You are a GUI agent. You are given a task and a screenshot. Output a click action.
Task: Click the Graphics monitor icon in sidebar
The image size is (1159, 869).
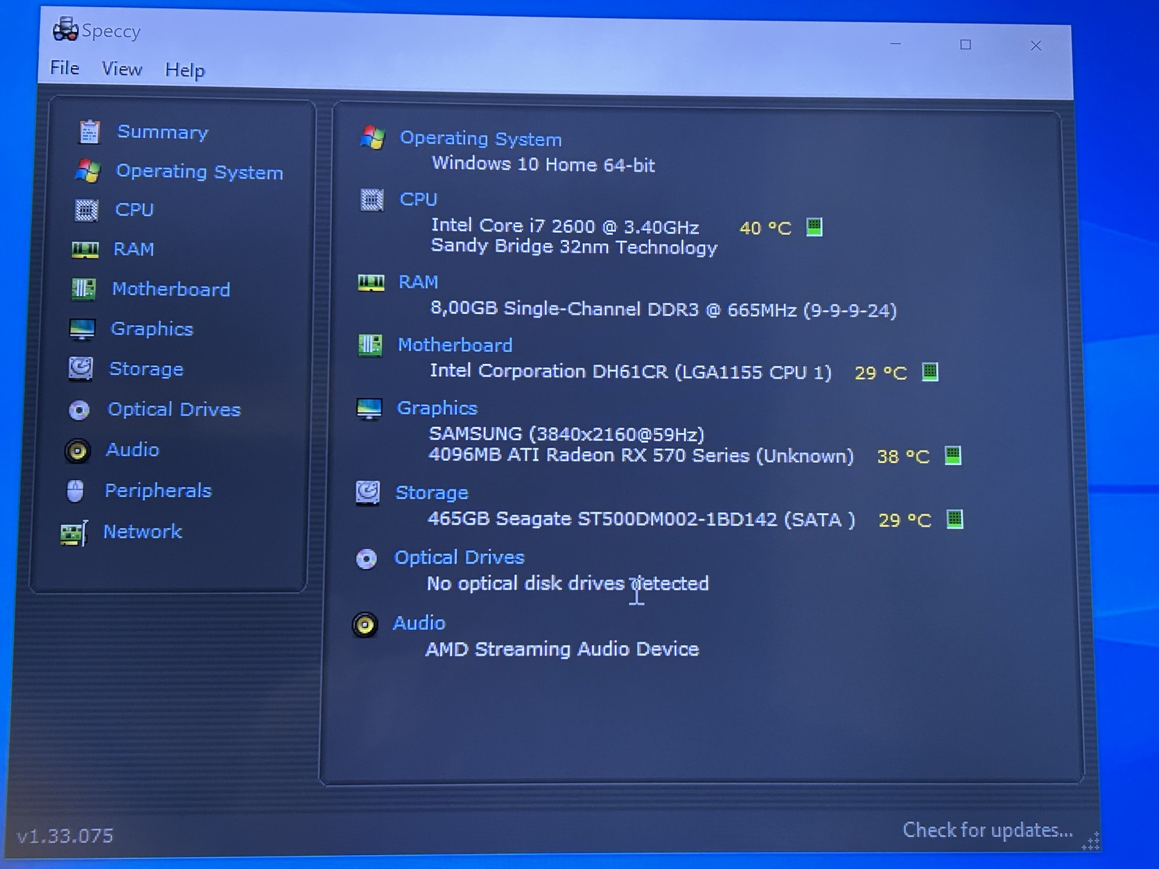(x=82, y=328)
